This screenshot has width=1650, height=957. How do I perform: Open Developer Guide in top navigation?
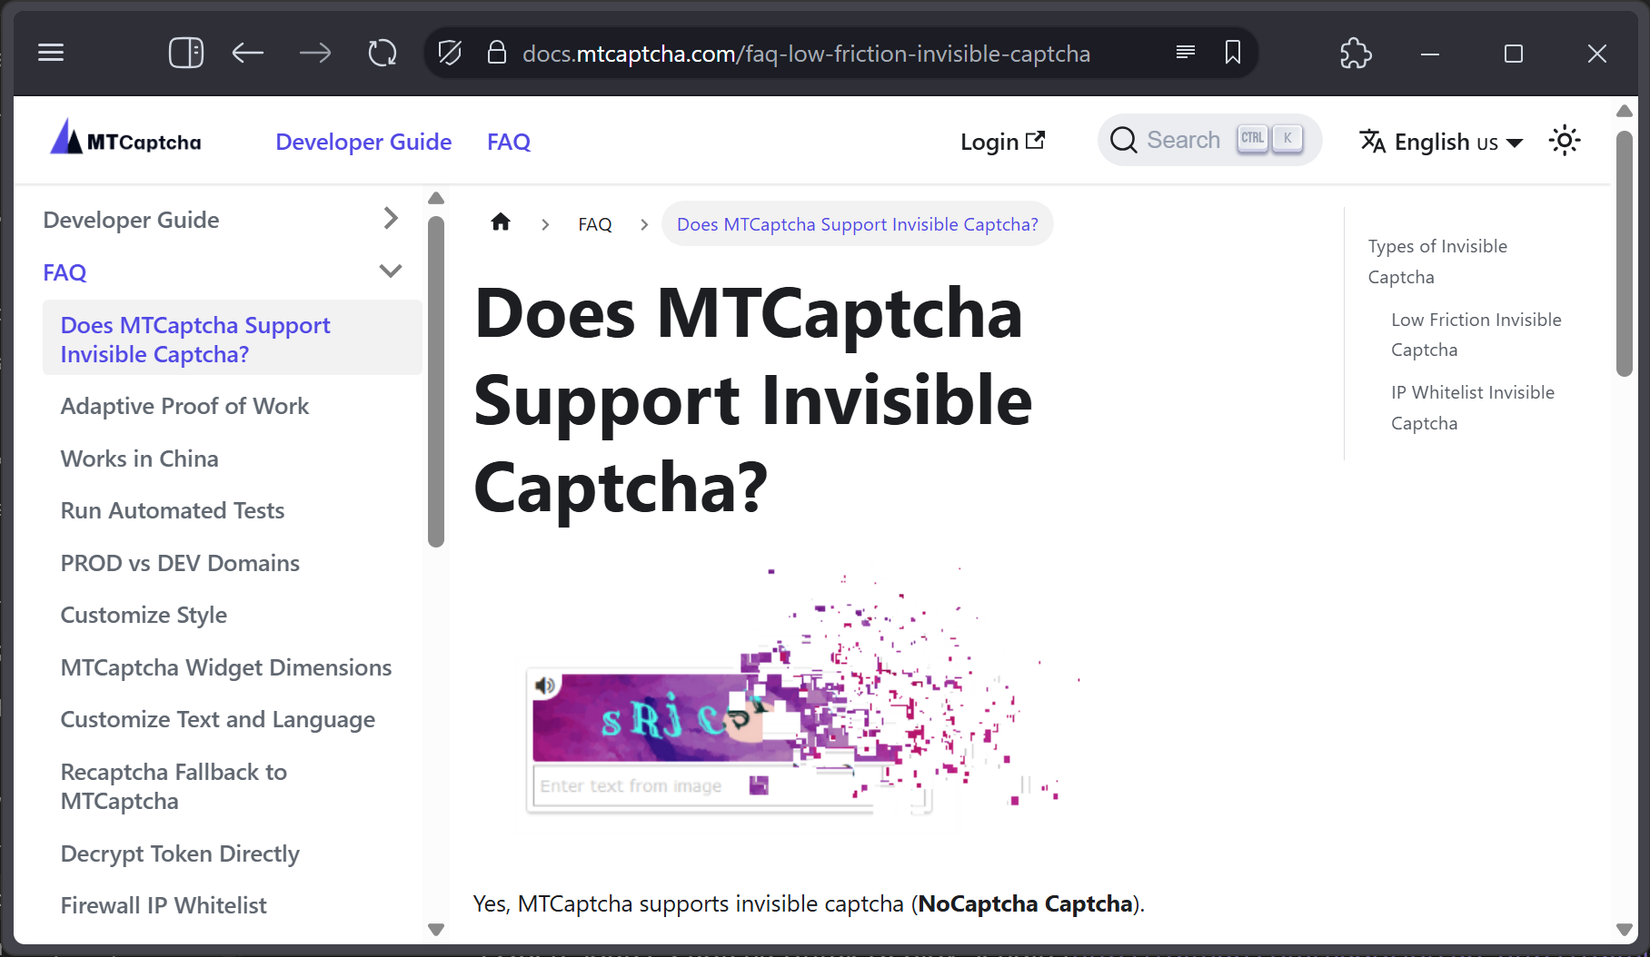coord(363,142)
